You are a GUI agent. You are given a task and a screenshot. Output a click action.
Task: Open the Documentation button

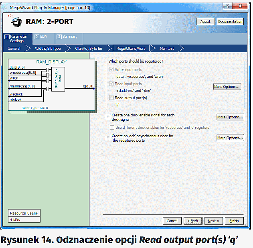230,22
